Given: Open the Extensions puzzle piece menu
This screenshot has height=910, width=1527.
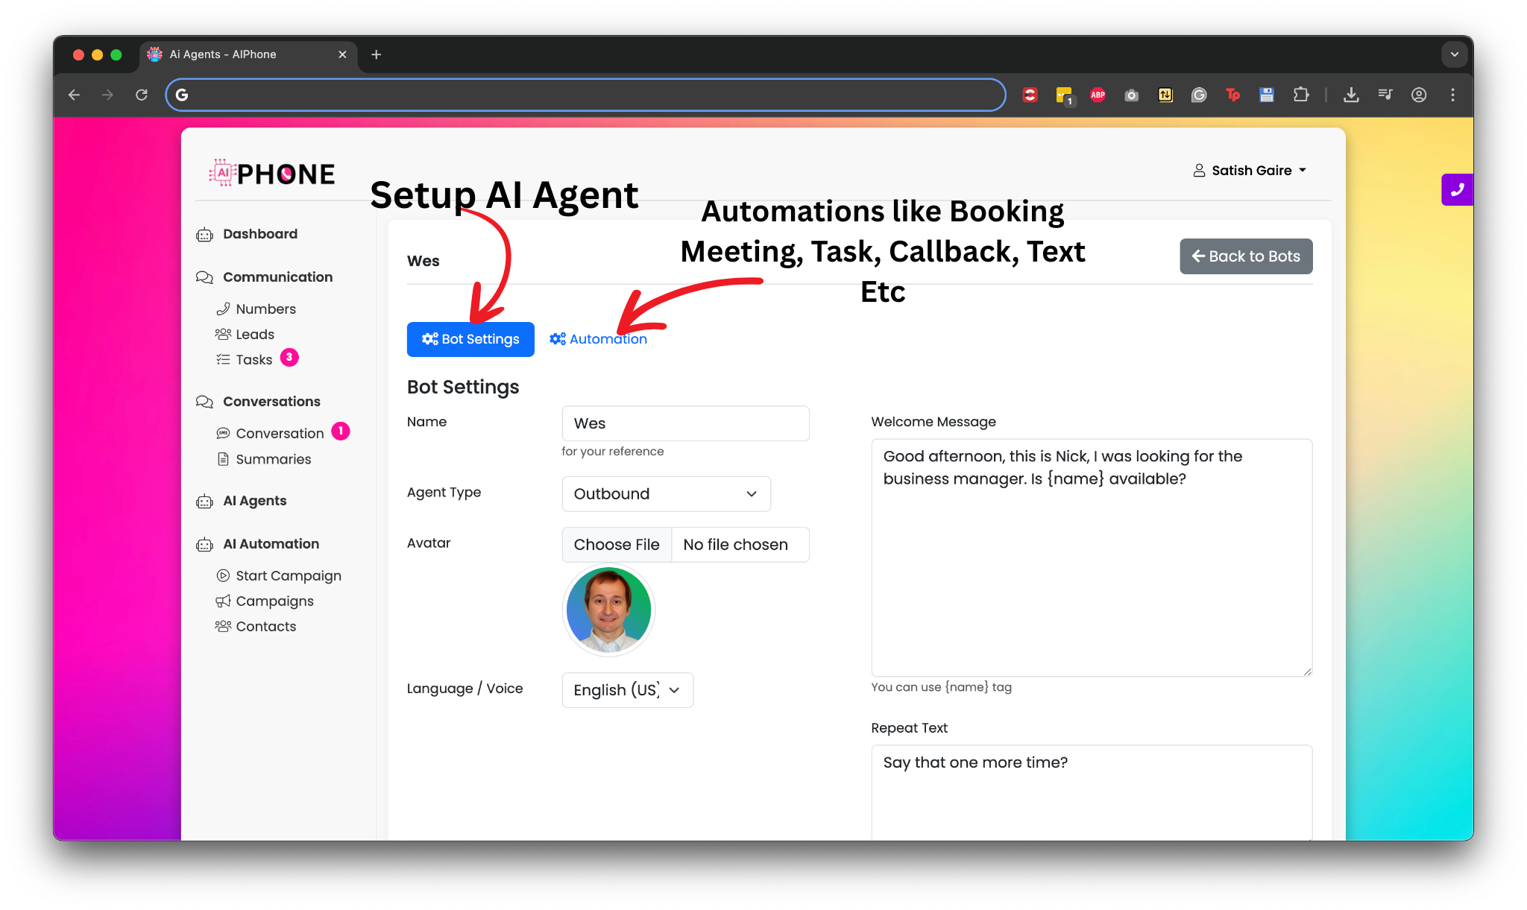Looking at the screenshot, I should [1301, 95].
